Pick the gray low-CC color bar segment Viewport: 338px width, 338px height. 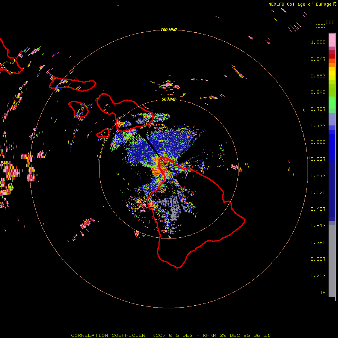(x=332, y=261)
